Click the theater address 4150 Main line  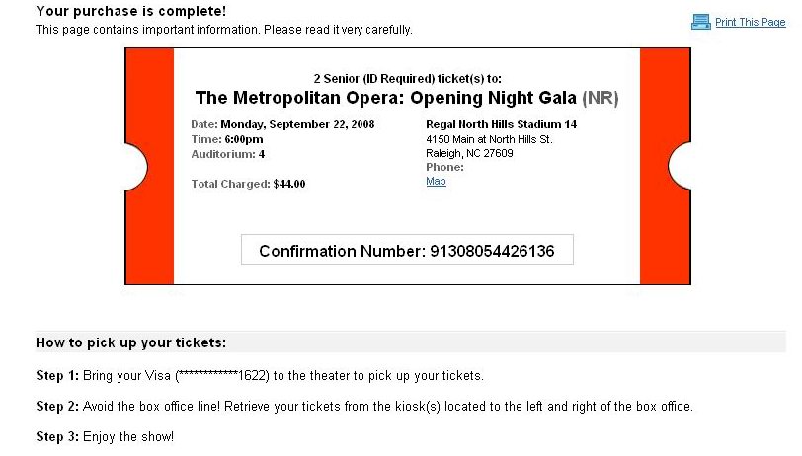[489, 139]
